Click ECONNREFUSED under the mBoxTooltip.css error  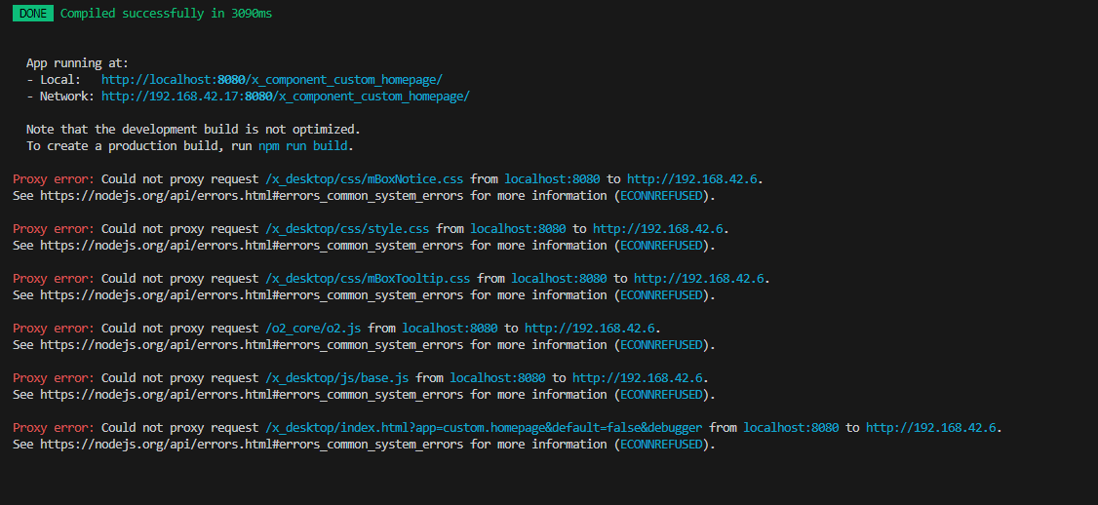coord(661,295)
